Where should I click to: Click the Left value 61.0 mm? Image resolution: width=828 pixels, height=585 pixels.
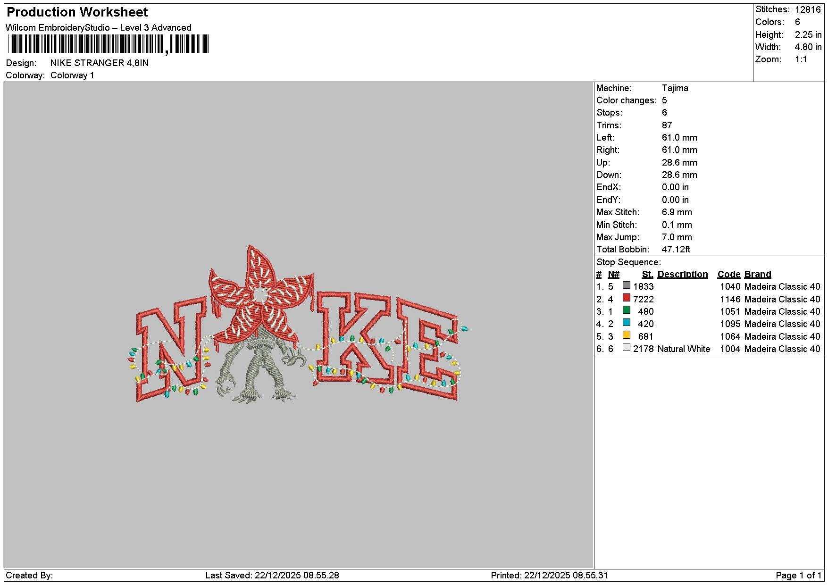pyautogui.click(x=679, y=138)
